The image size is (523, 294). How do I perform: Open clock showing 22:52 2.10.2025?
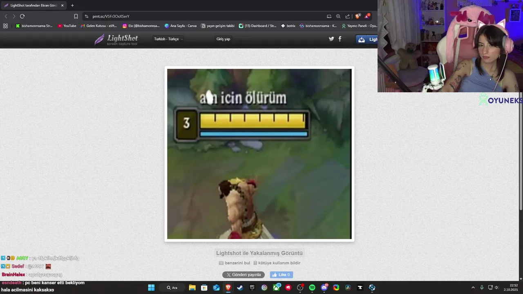[511, 287]
